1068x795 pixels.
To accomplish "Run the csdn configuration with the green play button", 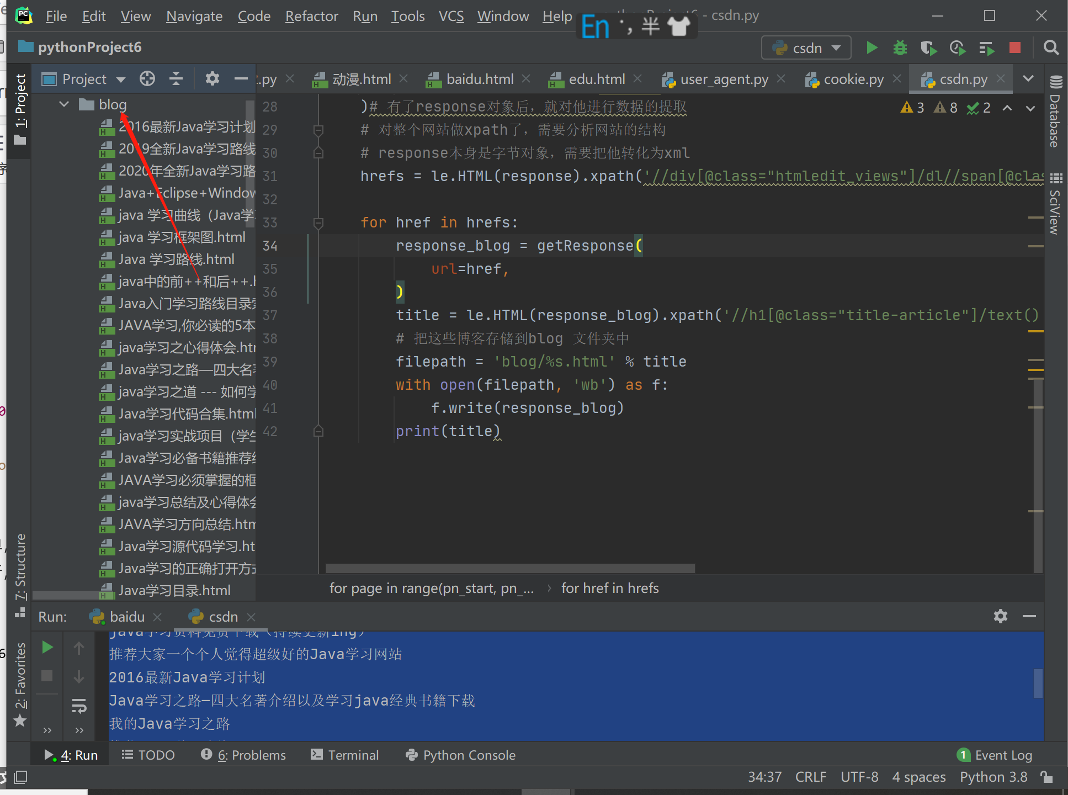I will (x=872, y=48).
